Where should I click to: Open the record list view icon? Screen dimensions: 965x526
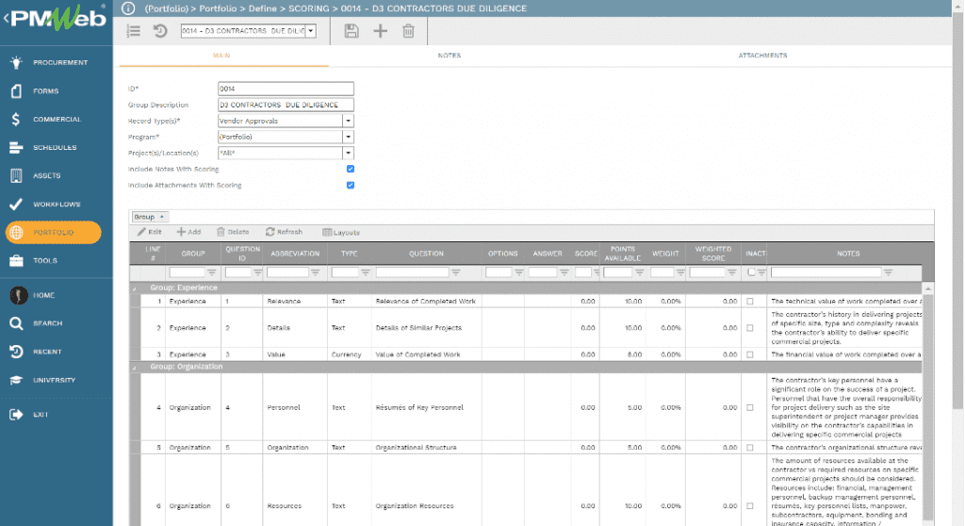tap(134, 31)
